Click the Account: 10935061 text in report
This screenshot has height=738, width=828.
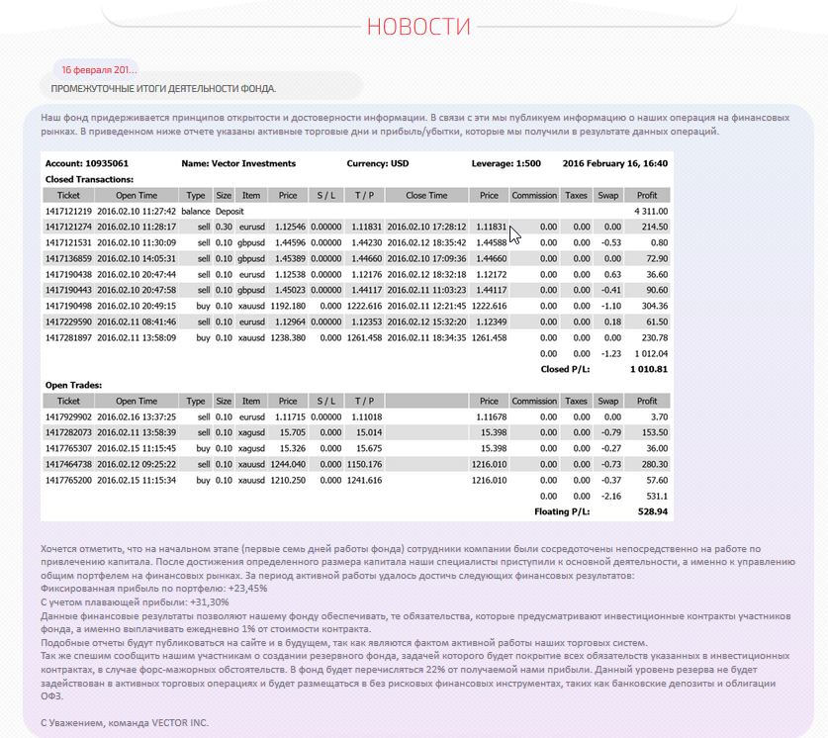[87, 163]
